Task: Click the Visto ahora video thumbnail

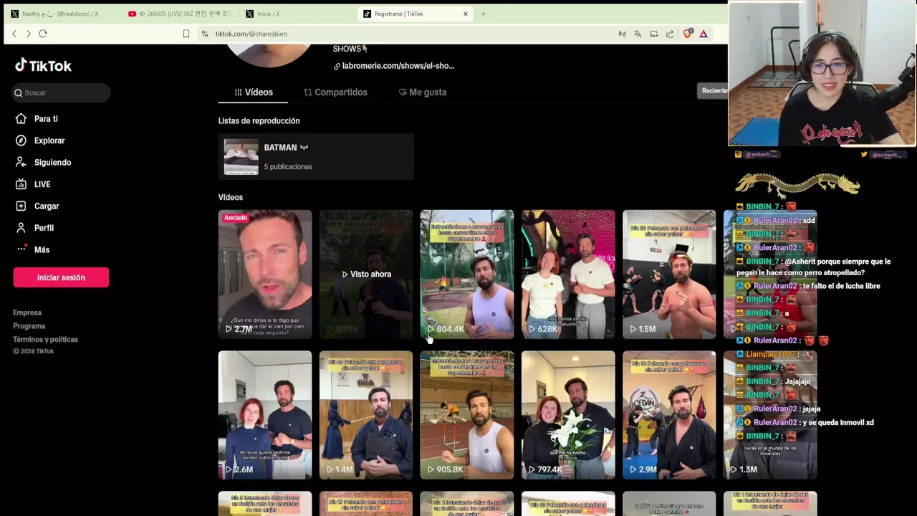Action: pyautogui.click(x=366, y=274)
